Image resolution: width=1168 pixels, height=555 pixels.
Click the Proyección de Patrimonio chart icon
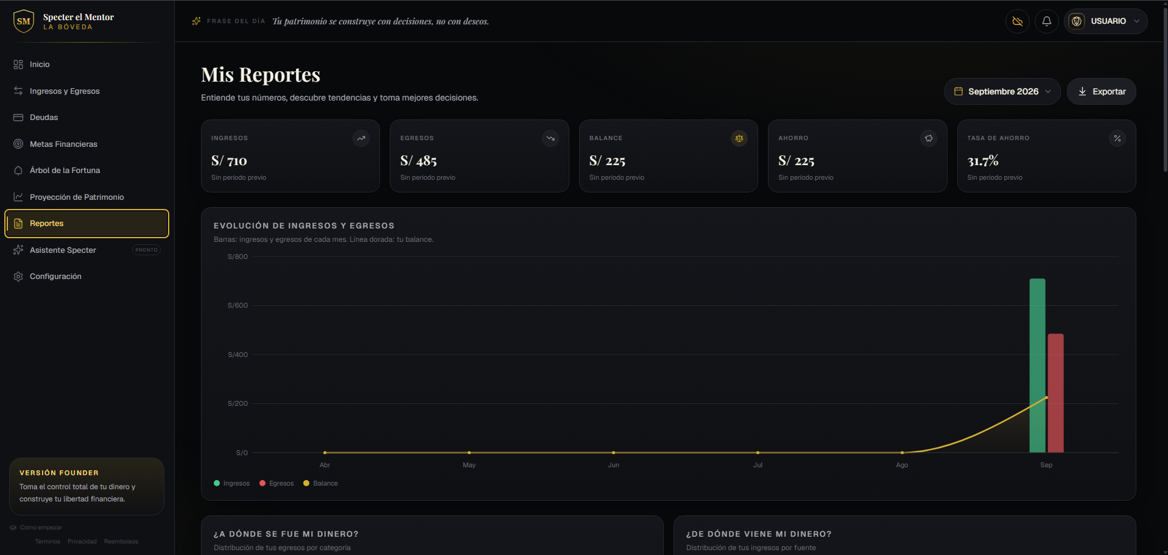coord(18,197)
